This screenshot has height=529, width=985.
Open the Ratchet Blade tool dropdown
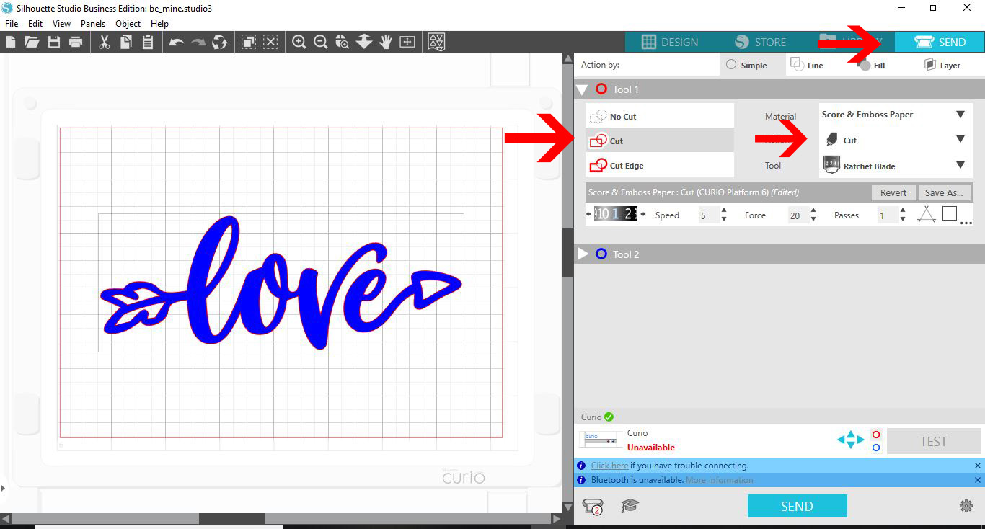(895, 166)
